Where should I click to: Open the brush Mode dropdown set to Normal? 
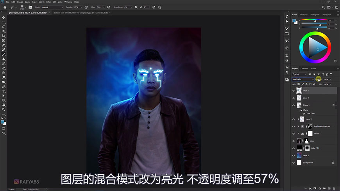point(52,7)
